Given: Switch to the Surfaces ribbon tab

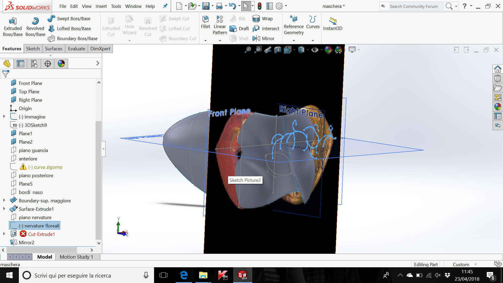Looking at the screenshot, I should [53, 48].
